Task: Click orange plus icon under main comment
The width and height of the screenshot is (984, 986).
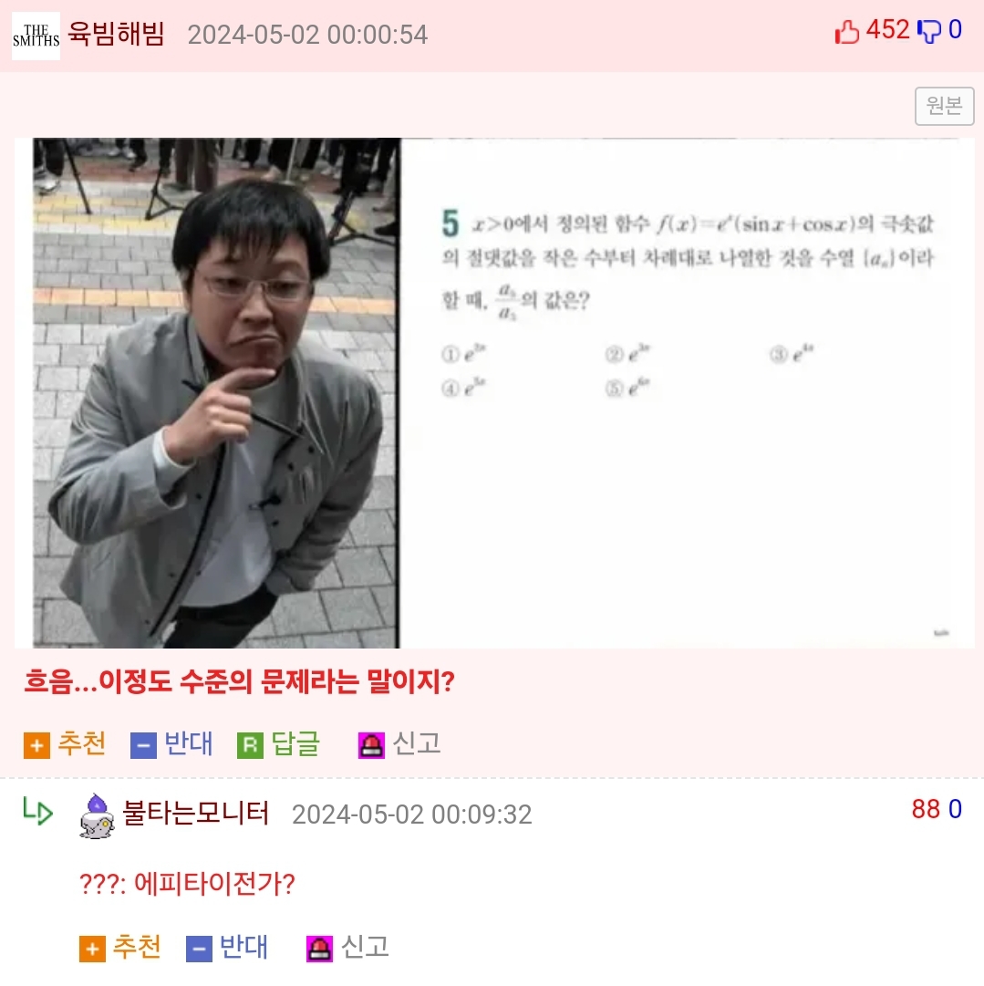Action: pos(36,746)
